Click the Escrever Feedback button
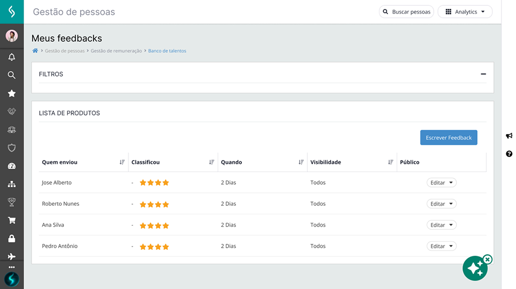Viewport: 516px width, 289px height. [x=448, y=138]
